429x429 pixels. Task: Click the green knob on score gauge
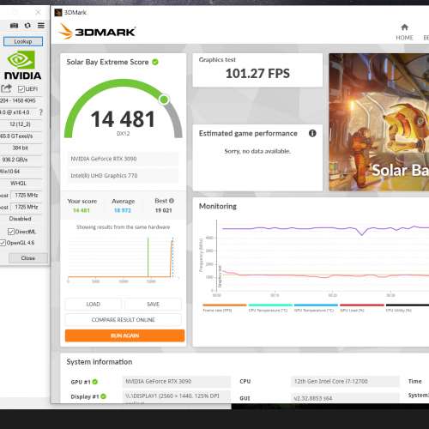pyautogui.click(x=164, y=100)
